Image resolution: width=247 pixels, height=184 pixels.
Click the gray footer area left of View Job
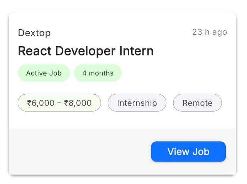coord(77,151)
